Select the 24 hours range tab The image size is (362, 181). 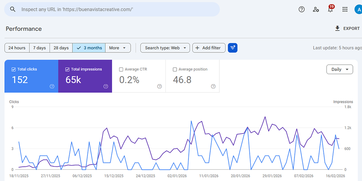pos(17,48)
